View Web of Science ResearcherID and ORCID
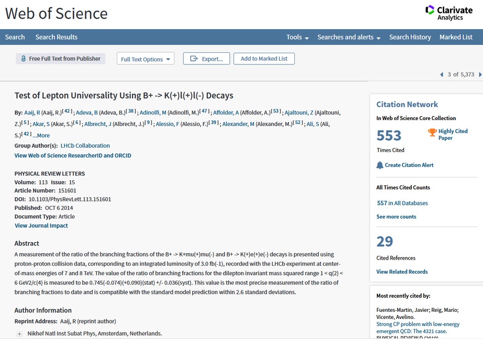The width and height of the screenshot is (483, 339). (72, 155)
